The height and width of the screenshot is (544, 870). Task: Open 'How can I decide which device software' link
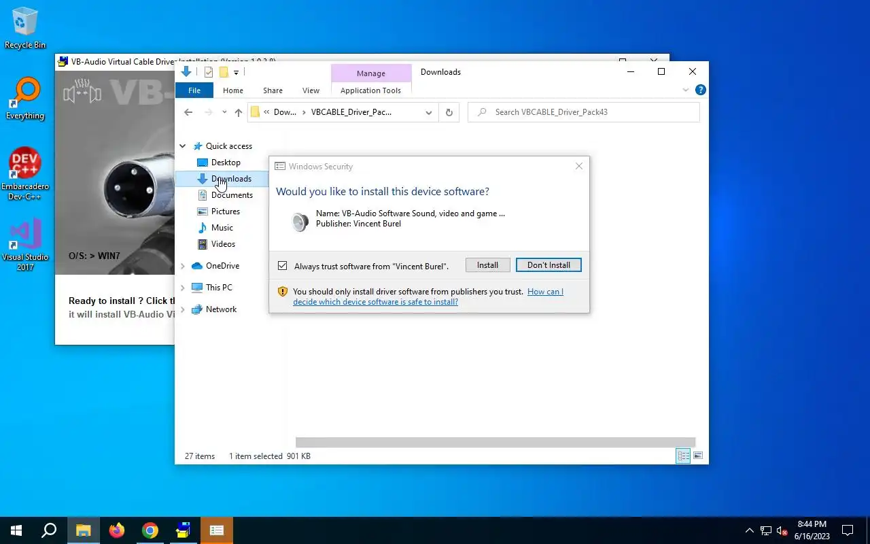(x=428, y=296)
